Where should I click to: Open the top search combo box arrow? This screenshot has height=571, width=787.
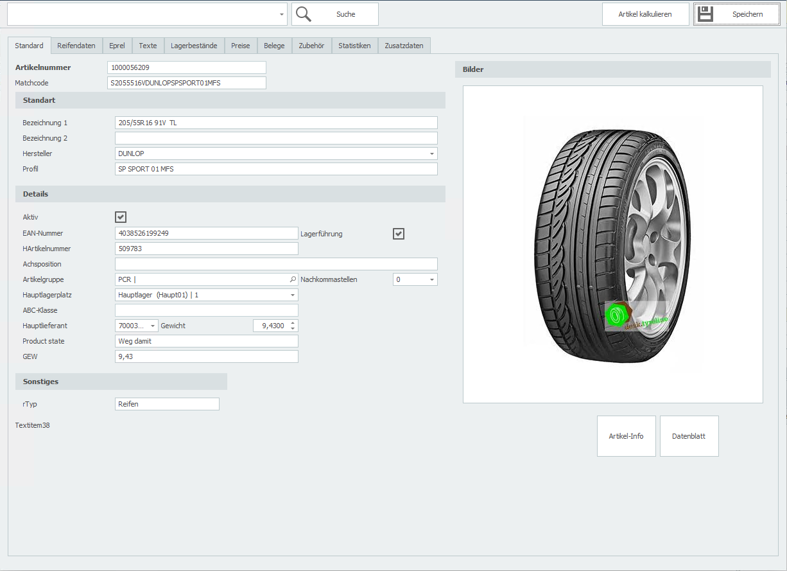[x=282, y=14]
